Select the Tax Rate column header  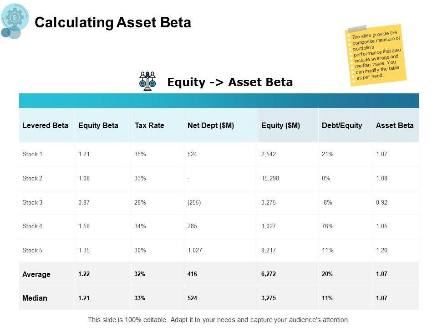[x=149, y=125]
